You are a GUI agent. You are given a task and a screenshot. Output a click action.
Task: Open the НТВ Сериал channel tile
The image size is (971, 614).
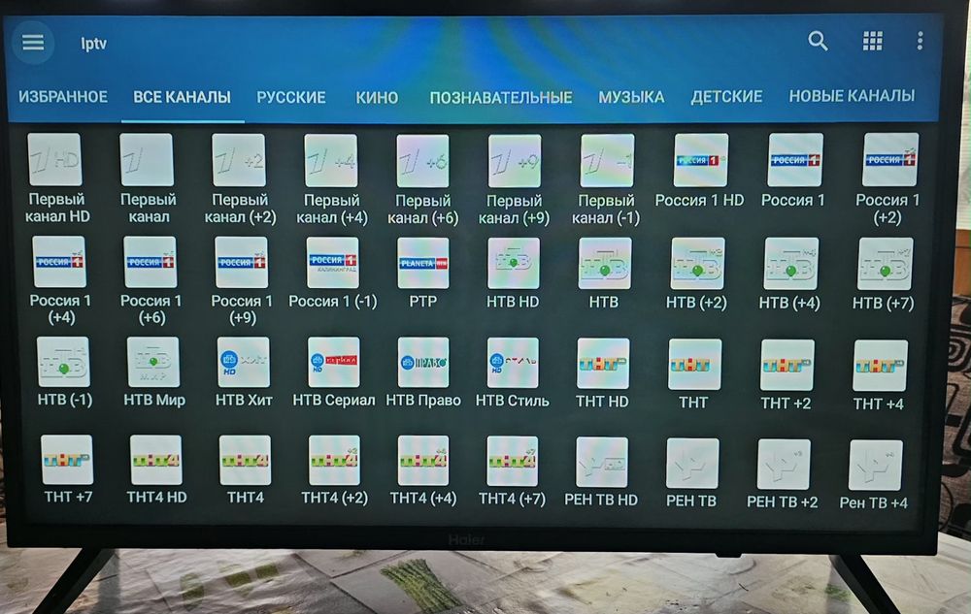334,362
